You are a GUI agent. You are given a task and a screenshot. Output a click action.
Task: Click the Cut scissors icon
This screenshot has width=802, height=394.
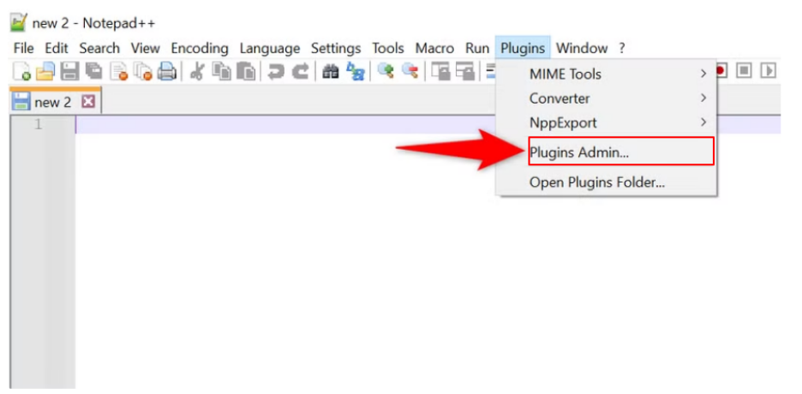tap(197, 72)
